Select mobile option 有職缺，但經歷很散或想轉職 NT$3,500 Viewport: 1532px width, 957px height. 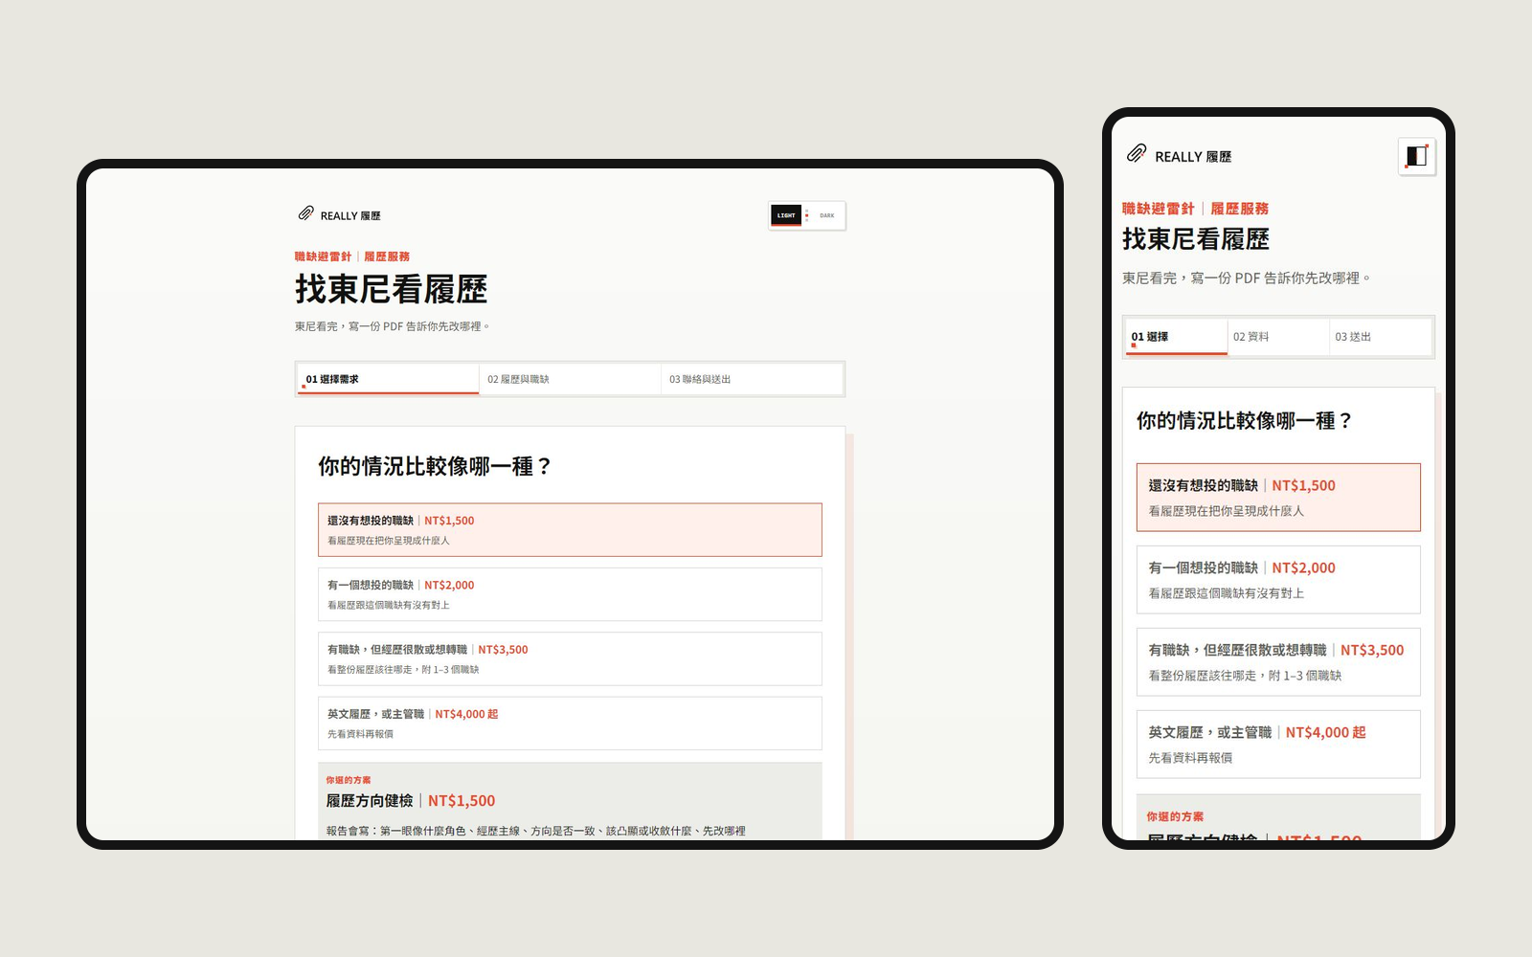pos(1278,662)
